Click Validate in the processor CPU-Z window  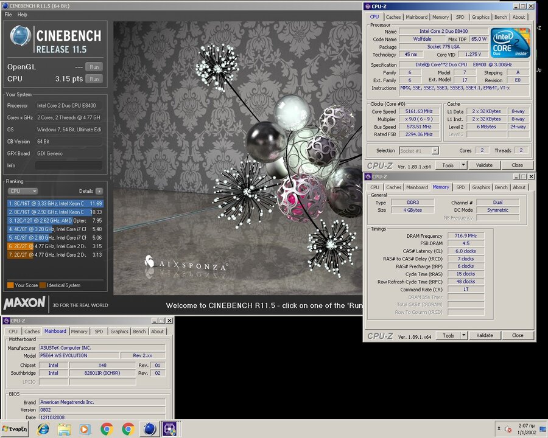pos(484,165)
